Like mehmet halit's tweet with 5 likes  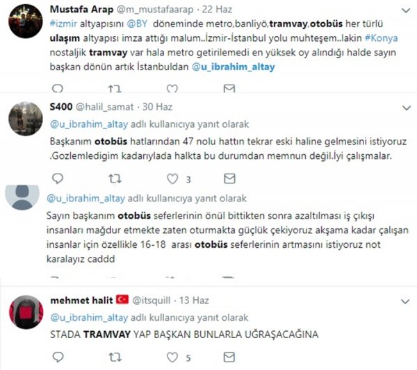point(172,358)
